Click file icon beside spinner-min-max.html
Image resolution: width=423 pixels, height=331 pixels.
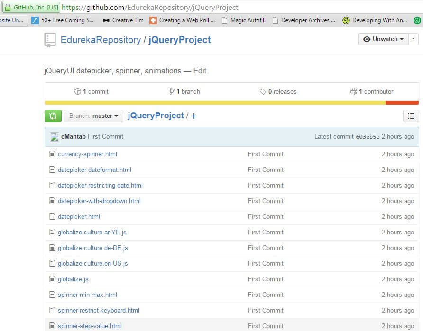pyautogui.click(x=52, y=295)
